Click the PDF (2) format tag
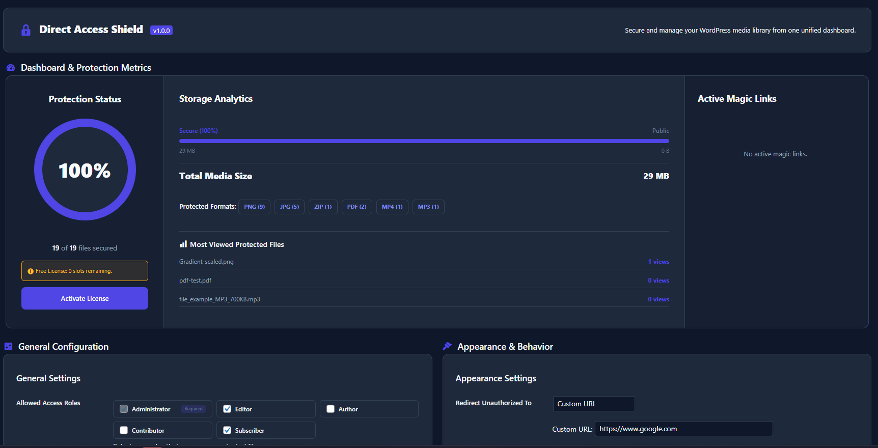 356,207
